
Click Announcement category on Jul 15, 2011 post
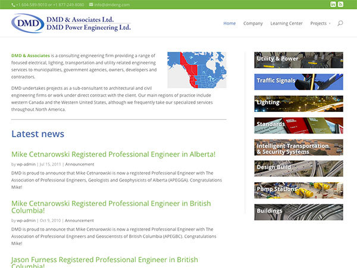point(80,164)
